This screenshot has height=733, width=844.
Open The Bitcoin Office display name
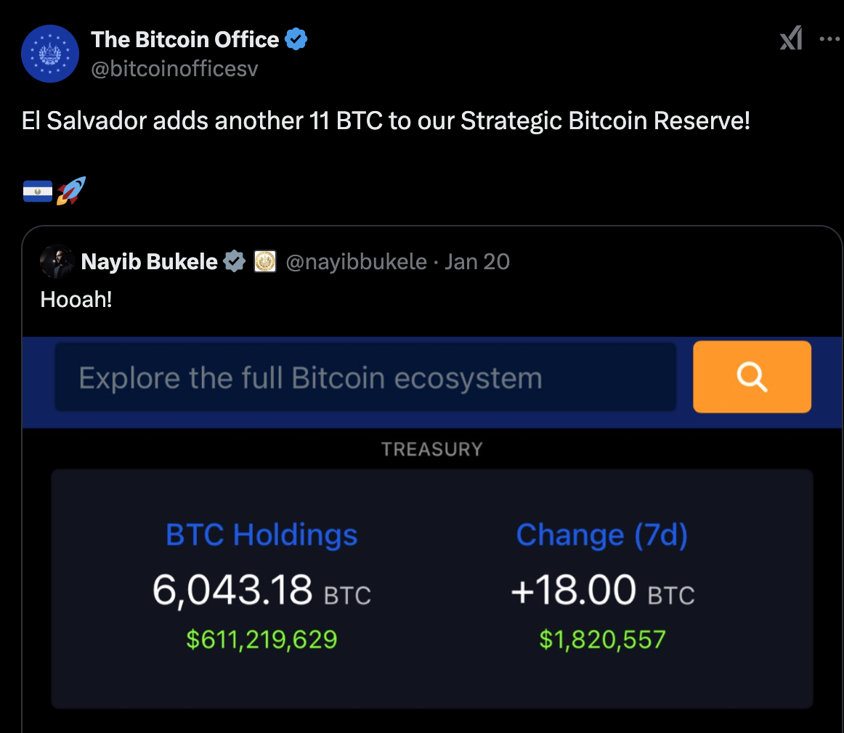(184, 40)
